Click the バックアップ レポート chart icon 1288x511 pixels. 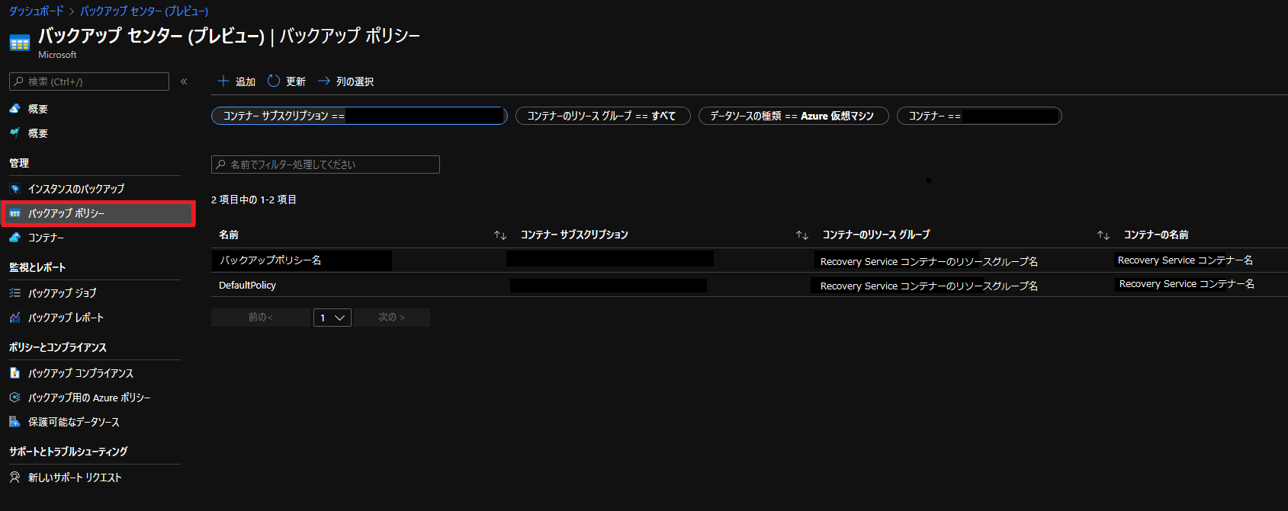[x=14, y=318]
